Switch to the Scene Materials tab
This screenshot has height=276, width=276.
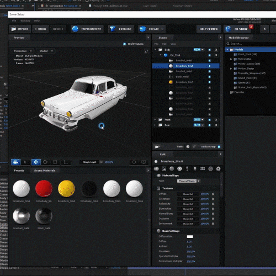[45, 171]
